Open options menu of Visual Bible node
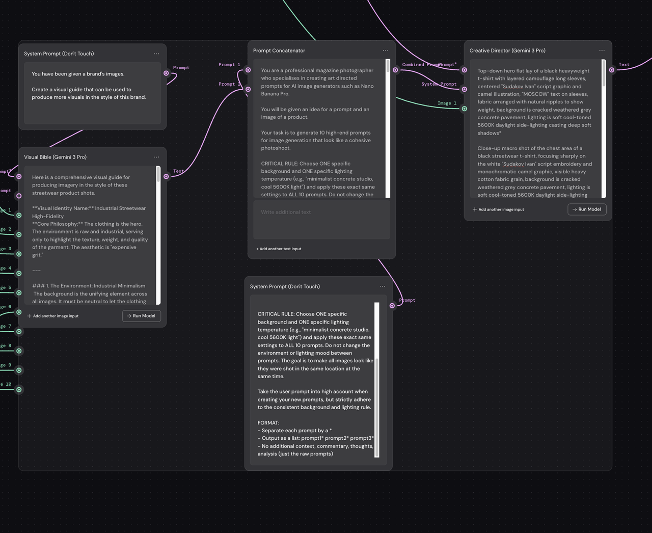The height and width of the screenshot is (533, 652). [x=156, y=157]
